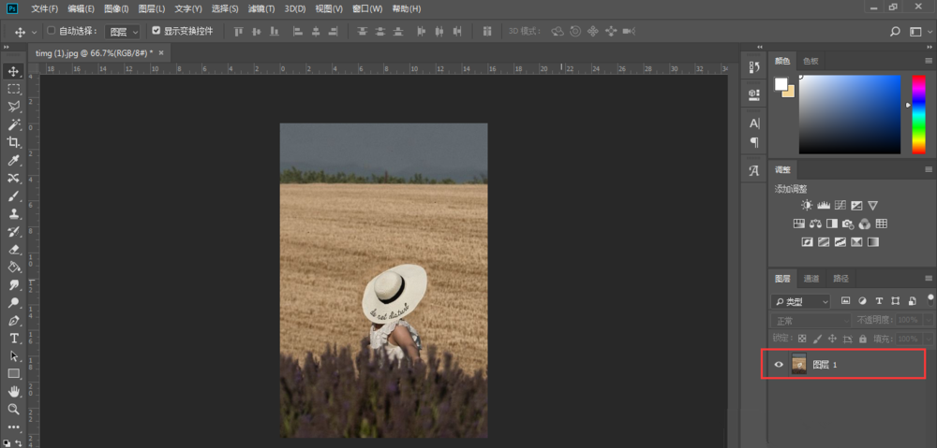The image size is (937, 448).
Task: Select the Crop tool in the toolbar
Action: pos(14,142)
